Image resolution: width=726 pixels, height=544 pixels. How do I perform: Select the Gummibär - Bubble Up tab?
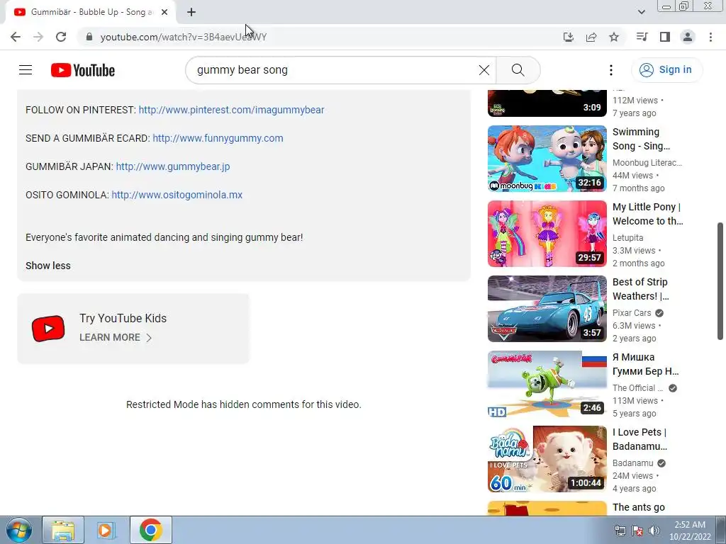(91, 12)
